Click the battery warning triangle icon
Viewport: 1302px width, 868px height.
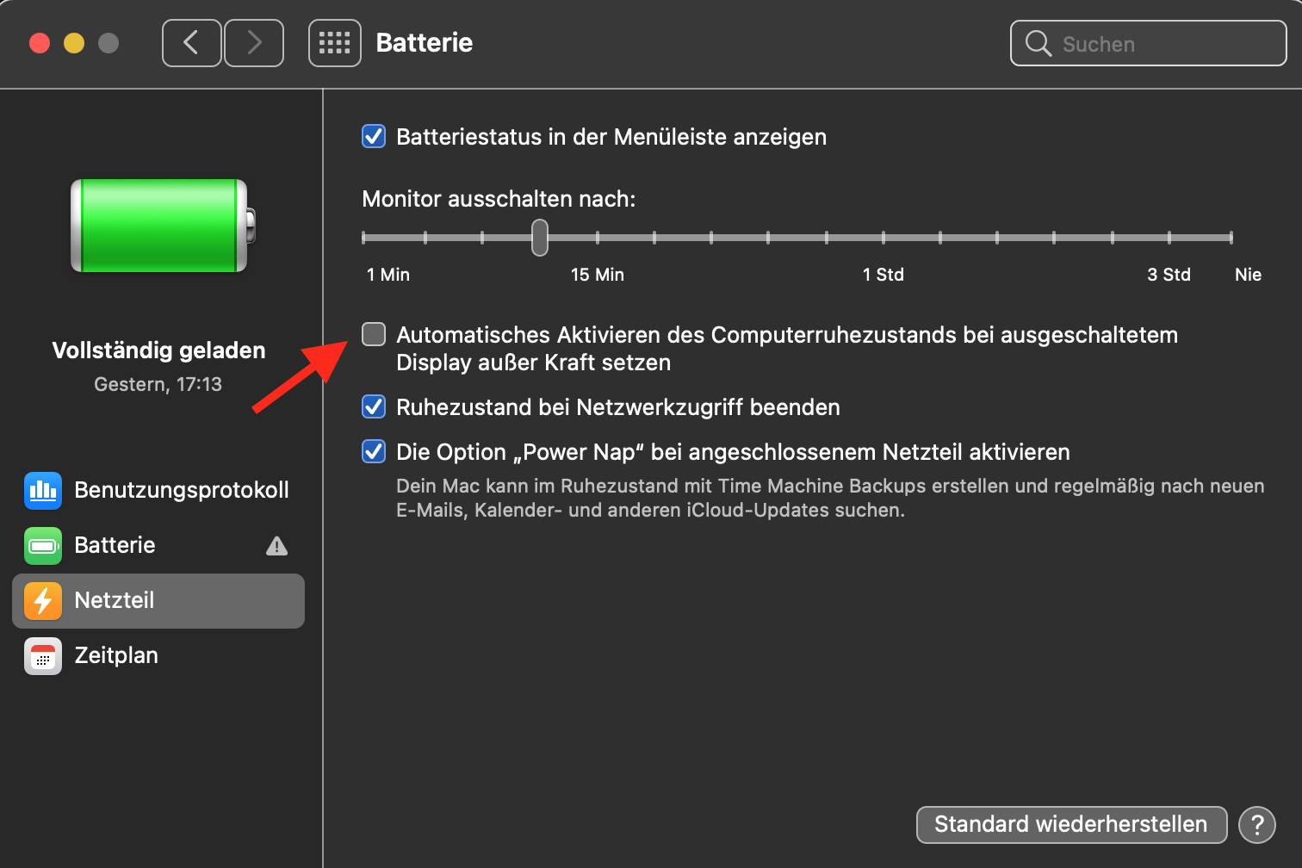(276, 546)
